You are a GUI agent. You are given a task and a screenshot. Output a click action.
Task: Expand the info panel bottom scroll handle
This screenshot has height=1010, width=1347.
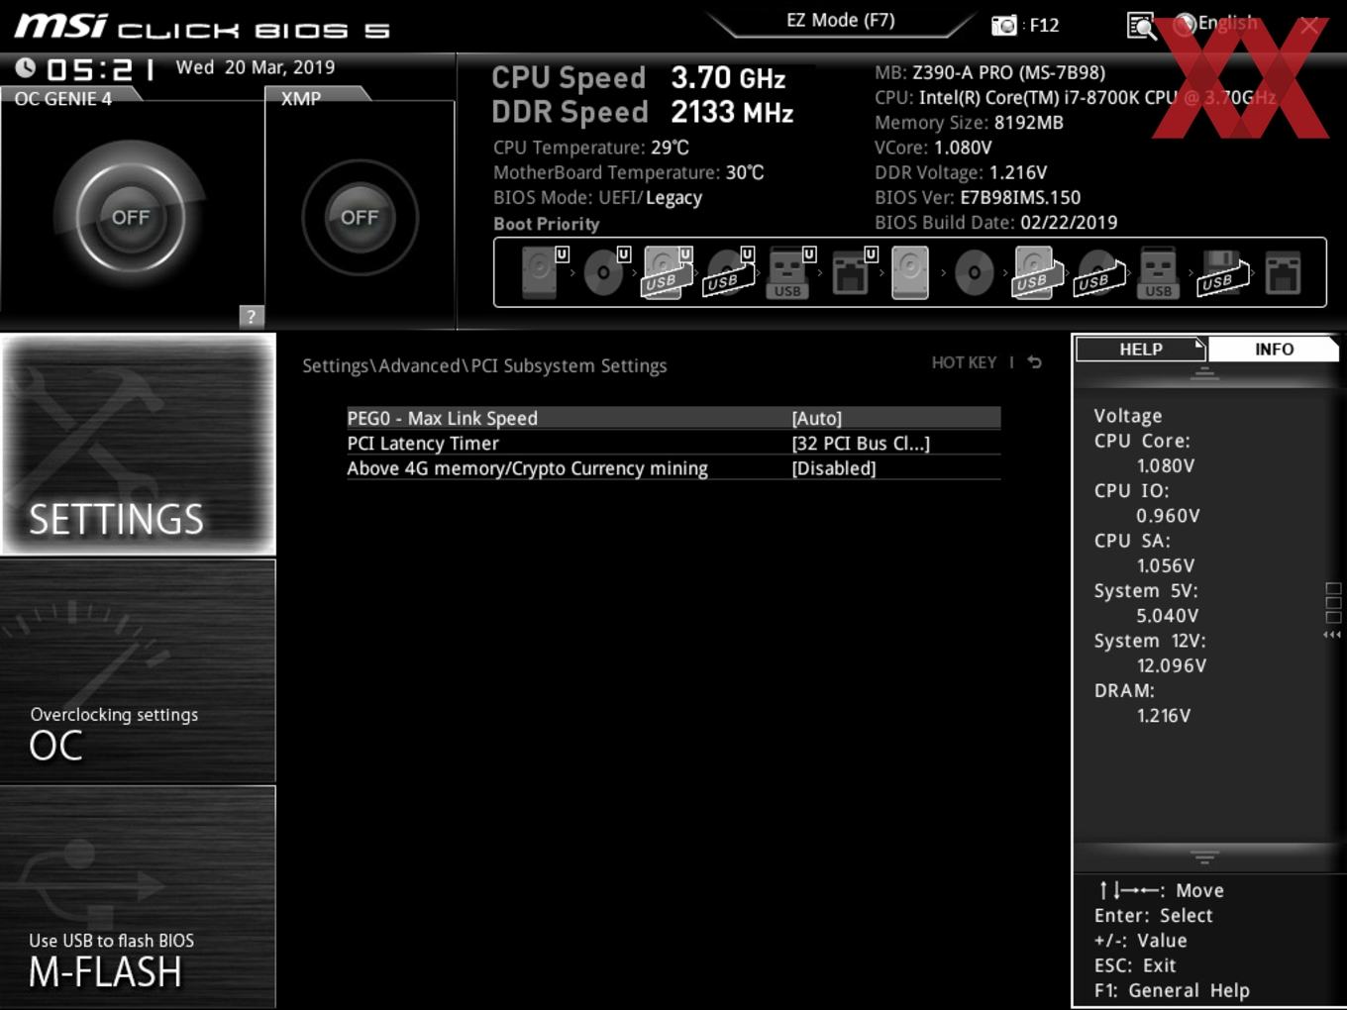[x=1204, y=857]
